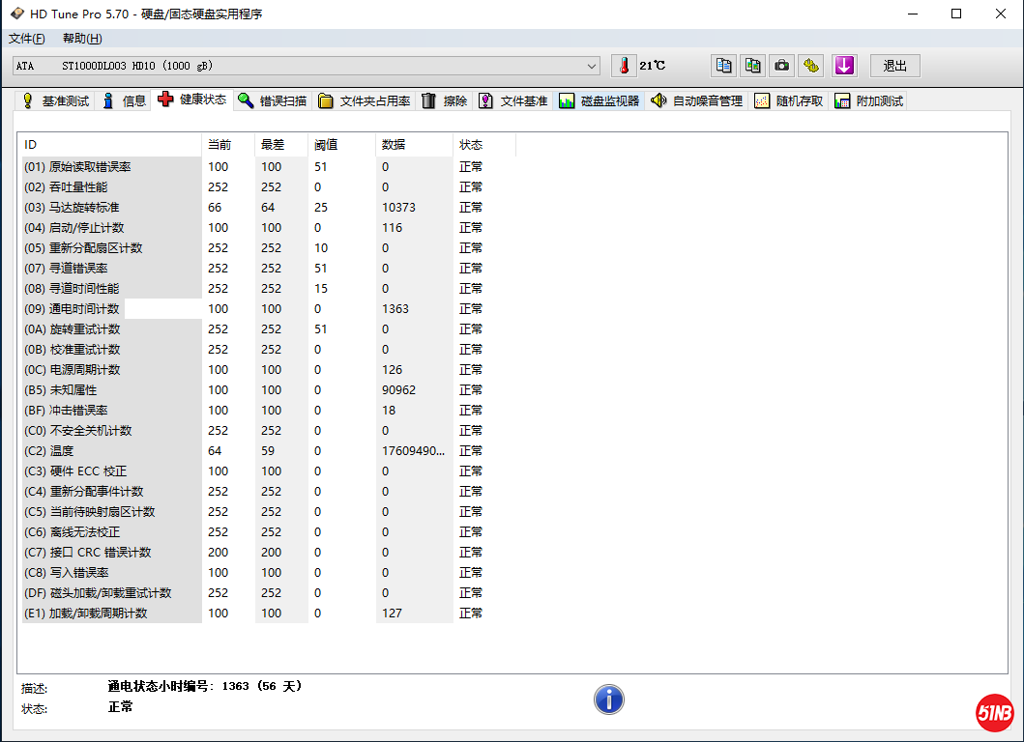
Task: Switch to the 基准测试 tab
Action: point(56,100)
